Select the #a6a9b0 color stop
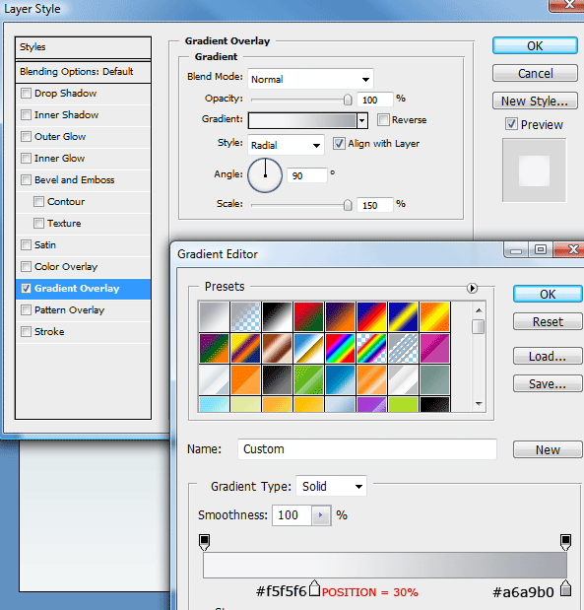This screenshot has height=610, width=584. point(565,588)
